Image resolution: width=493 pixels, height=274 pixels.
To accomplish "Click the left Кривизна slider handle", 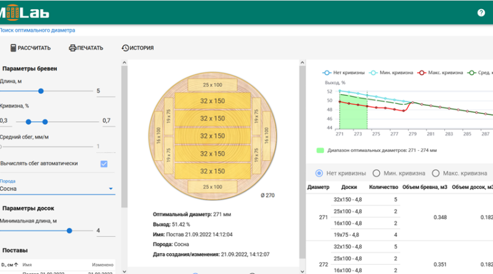I will [x=28, y=121].
